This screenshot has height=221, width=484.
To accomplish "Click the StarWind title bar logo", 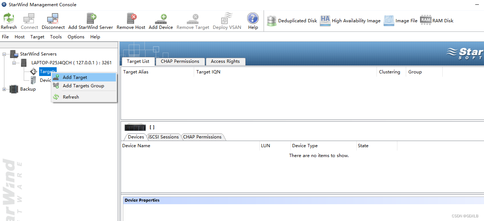I will click(x=4, y=4).
